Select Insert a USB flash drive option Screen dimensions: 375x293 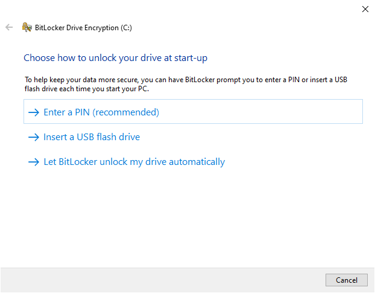click(x=91, y=137)
